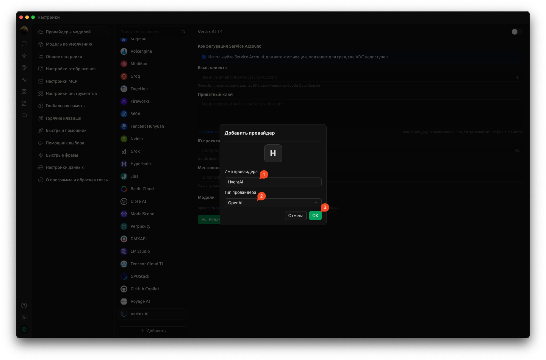This screenshot has height=360, width=546.
Task: Open sparkle assistants icon in left rail
Action: click(x=24, y=56)
